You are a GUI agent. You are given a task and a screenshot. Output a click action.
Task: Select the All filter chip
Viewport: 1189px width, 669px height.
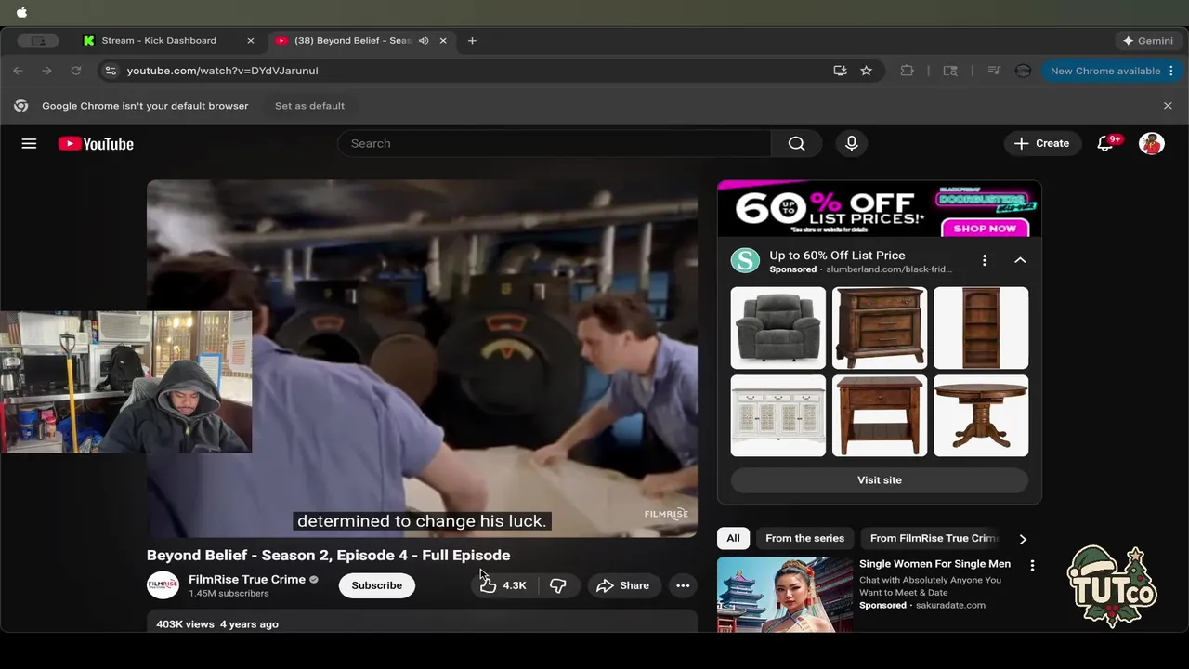(x=733, y=538)
